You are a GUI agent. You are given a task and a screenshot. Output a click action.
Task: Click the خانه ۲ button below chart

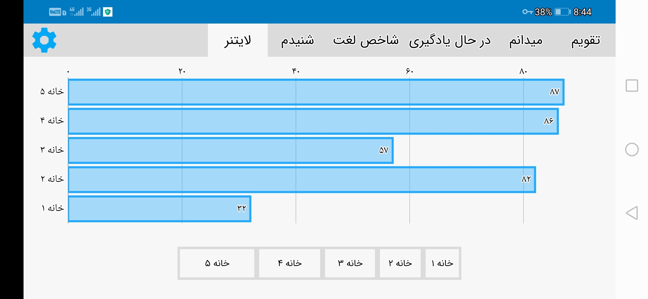(400, 263)
